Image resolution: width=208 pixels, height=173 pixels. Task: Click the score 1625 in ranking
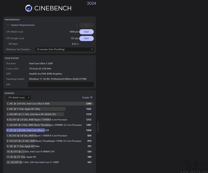click(89, 109)
